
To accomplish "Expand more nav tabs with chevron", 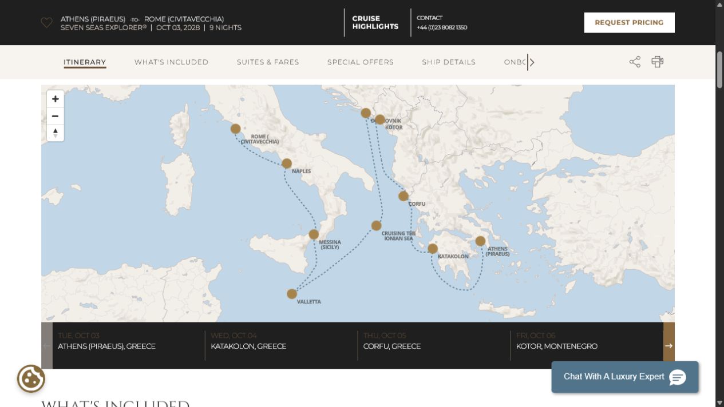I will coord(531,62).
